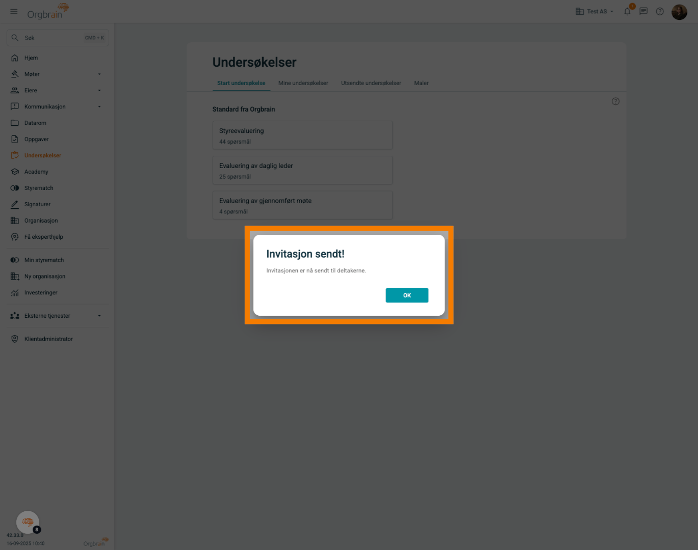Expand the Eksterne tjenester submenu arrow
This screenshot has width=698, height=550.
pos(99,316)
